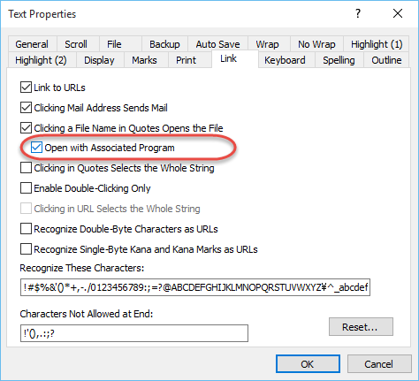Confirm settings with OK button

point(308,364)
